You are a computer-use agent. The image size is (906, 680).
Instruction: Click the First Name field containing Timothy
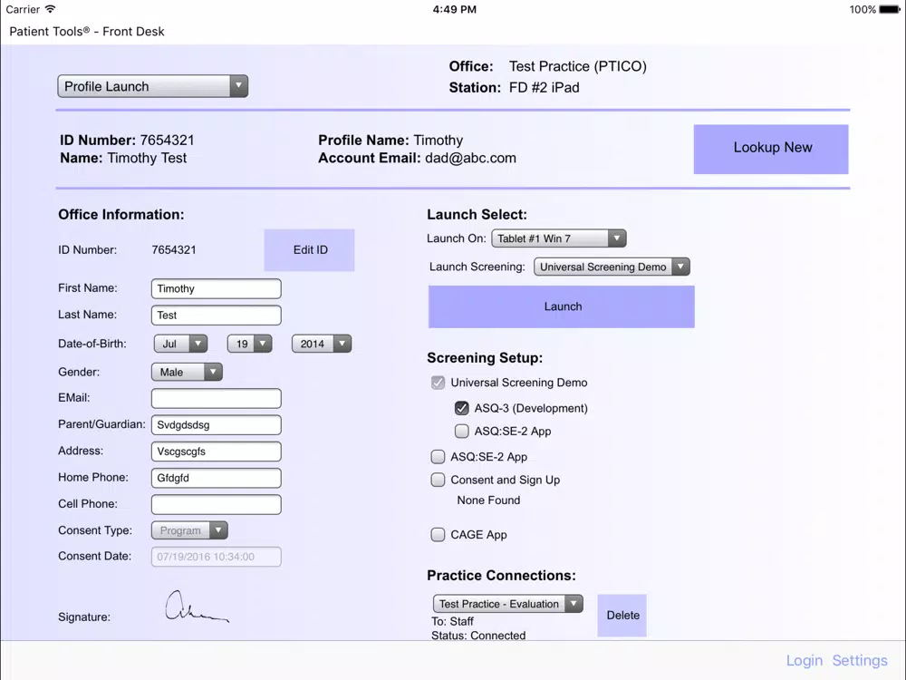click(x=217, y=288)
